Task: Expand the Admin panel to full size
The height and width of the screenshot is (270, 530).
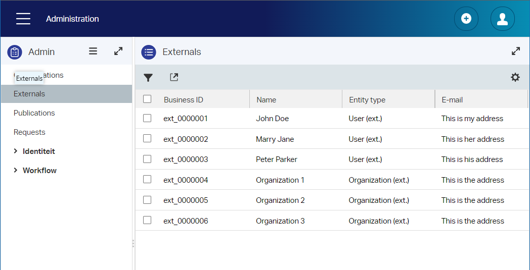Action: coord(118,51)
